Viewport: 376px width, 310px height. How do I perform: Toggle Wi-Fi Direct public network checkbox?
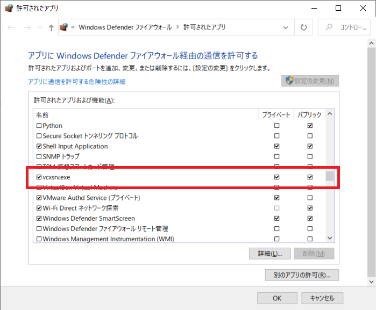tap(310, 208)
